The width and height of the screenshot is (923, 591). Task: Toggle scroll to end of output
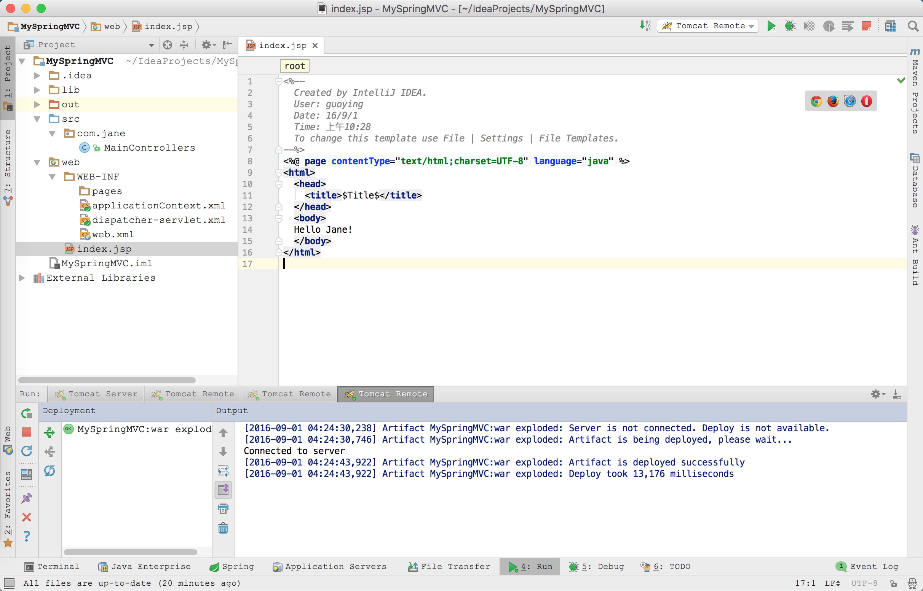coord(223,490)
